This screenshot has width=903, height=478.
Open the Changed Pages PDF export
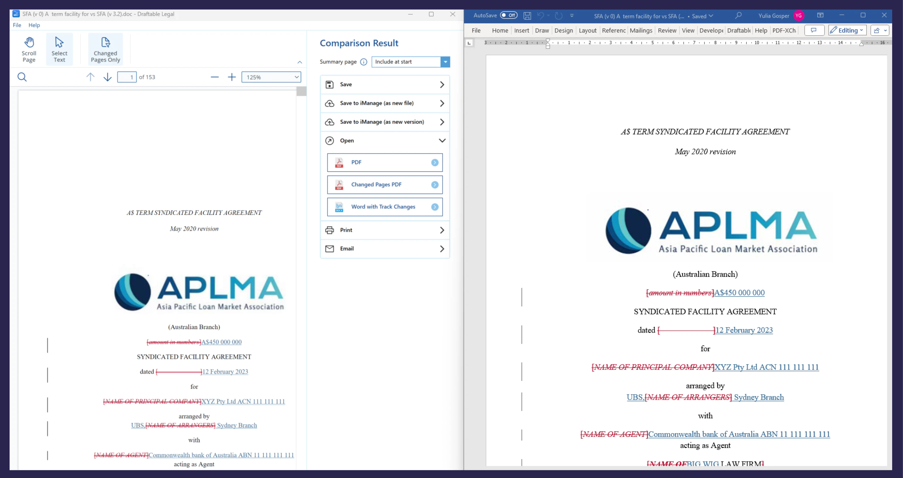click(x=384, y=185)
